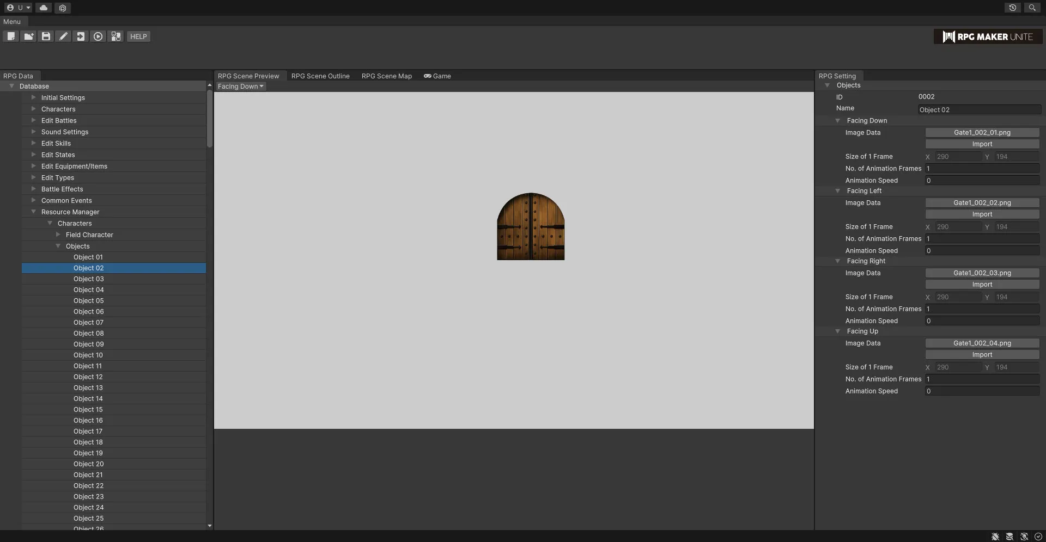Click the magnifying glass search icon
This screenshot has width=1046, height=542.
click(1032, 8)
